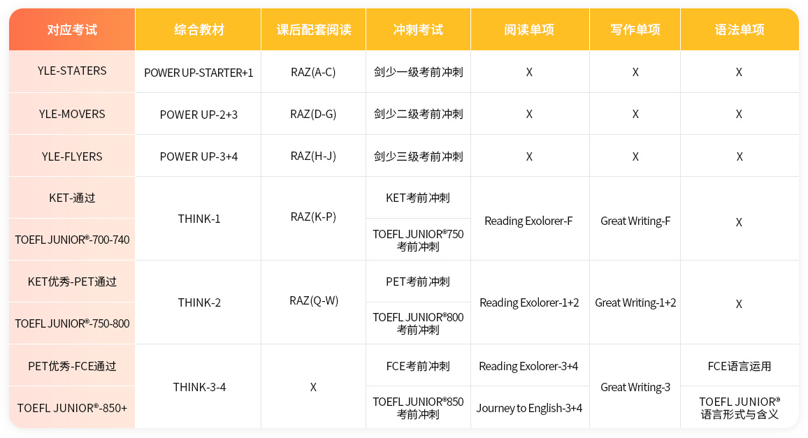Image resolution: width=808 pixels, height=438 pixels.
Task: Select 剑少一级考前冲刺 cell
Action: [418, 72]
